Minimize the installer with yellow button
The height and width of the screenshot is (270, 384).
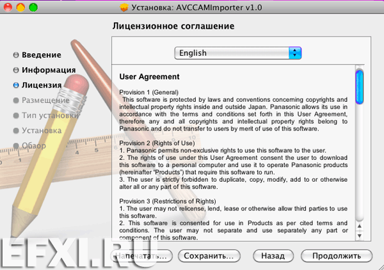click(20, 8)
